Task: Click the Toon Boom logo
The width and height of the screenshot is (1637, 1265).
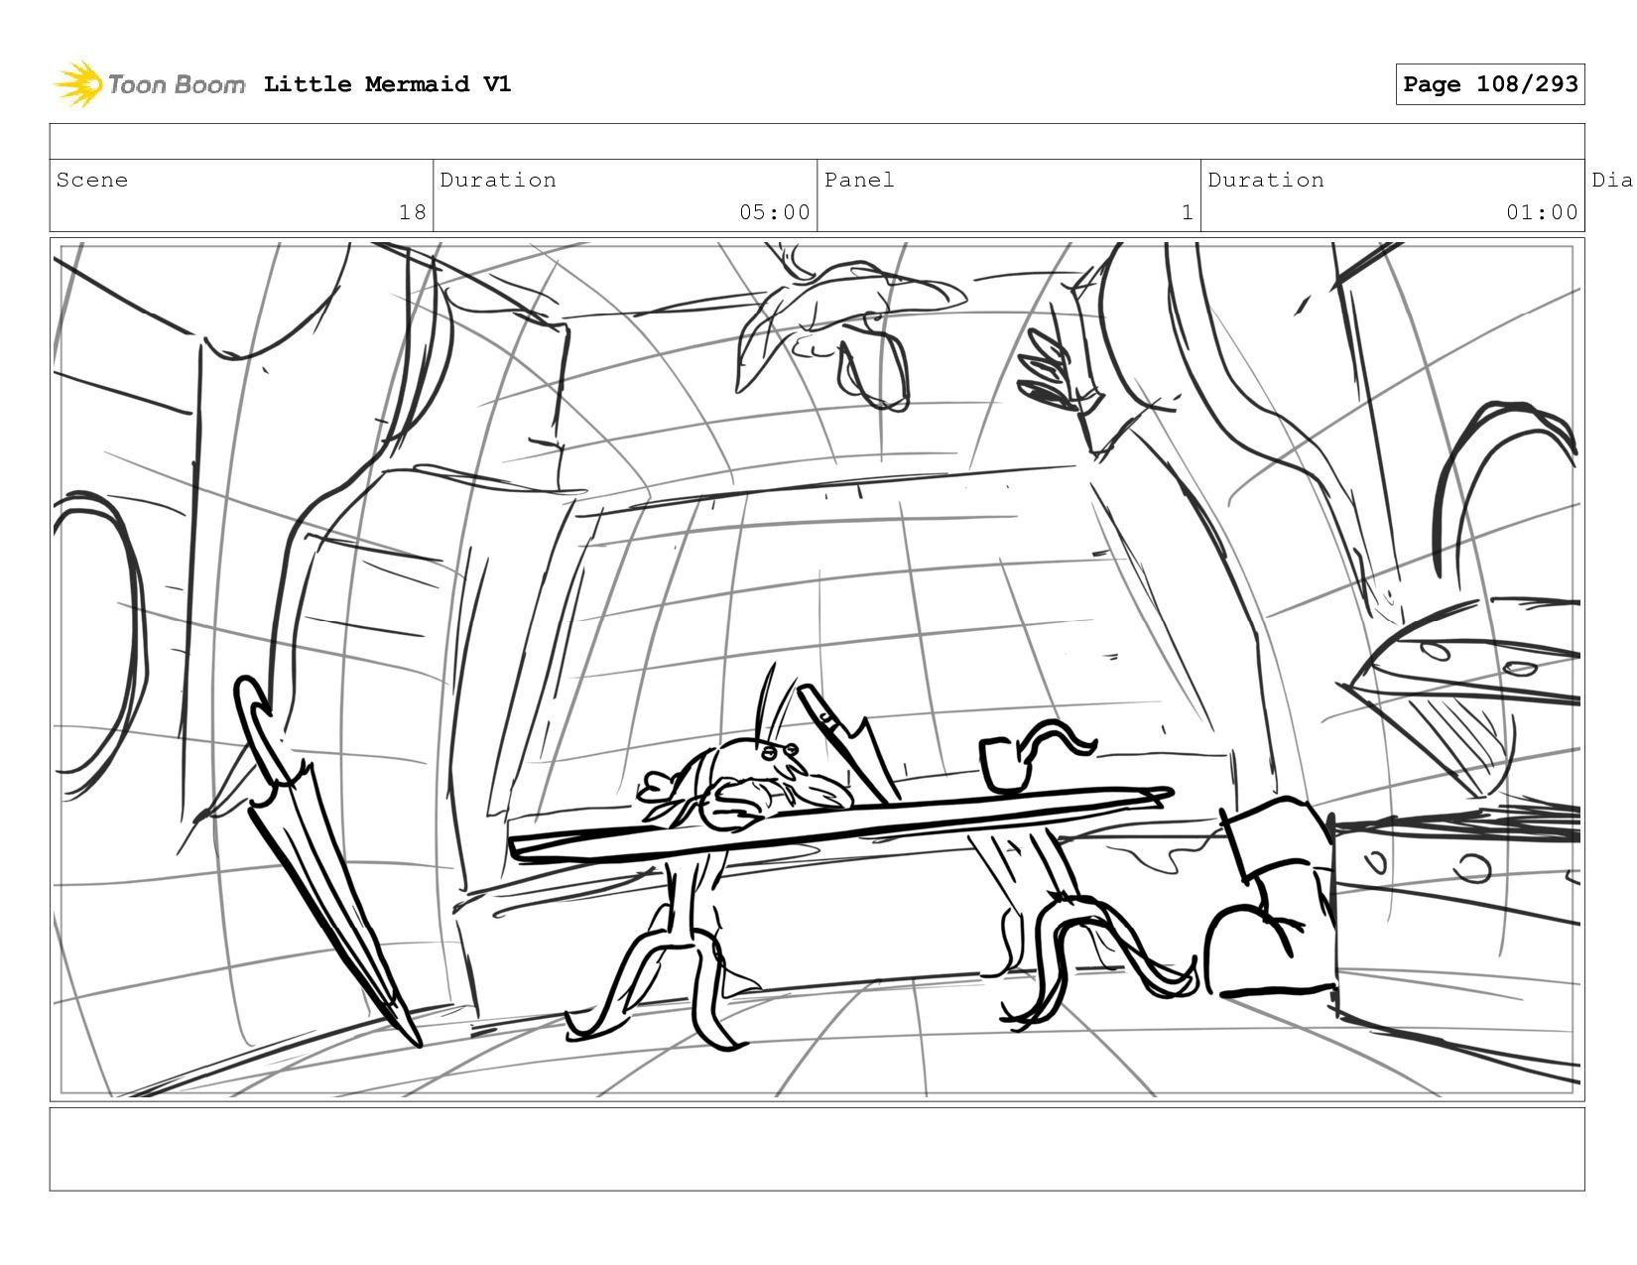Action: pyautogui.click(x=149, y=84)
